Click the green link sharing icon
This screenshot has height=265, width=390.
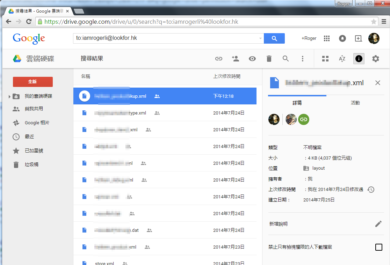[x=303, y=119]
